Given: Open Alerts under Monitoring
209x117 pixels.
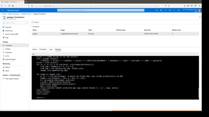Looking at the screenshot, I should [x=7, y=71].
